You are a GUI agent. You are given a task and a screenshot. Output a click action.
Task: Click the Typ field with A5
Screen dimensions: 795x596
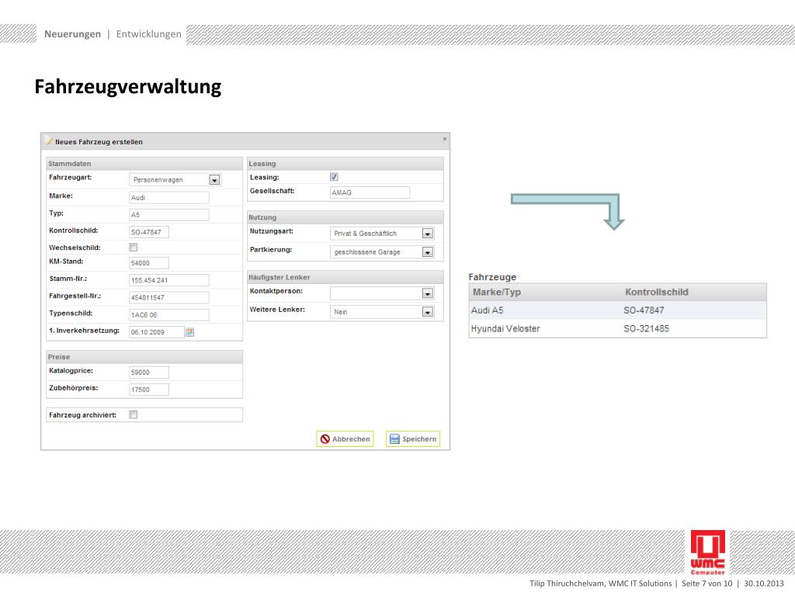click(169, 215)
